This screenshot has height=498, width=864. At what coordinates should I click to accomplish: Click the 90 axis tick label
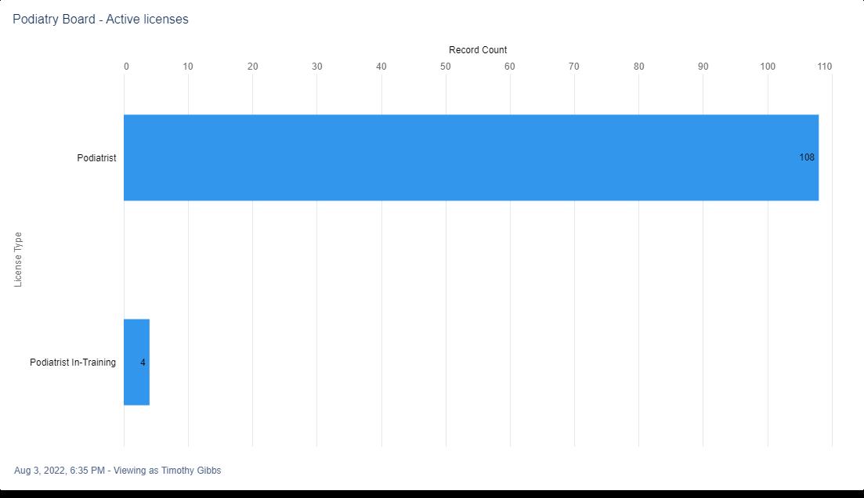703,67
